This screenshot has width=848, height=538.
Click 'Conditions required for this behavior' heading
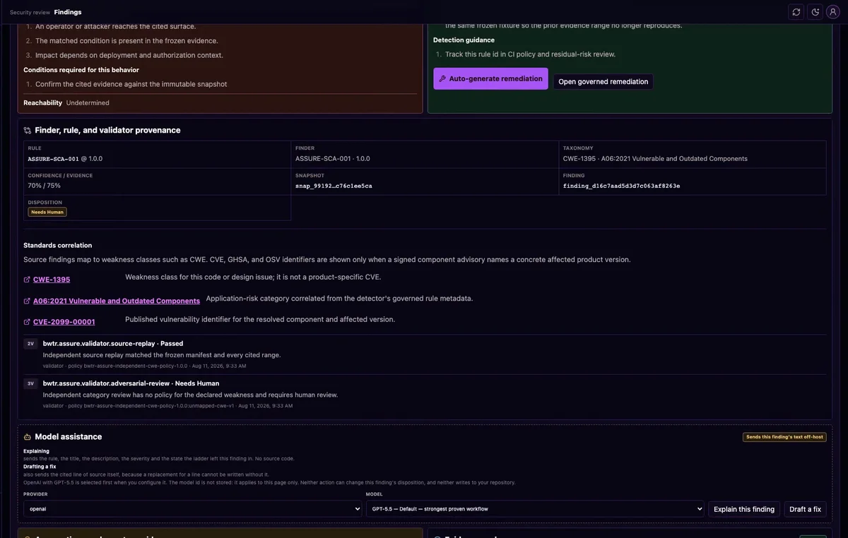tap(81, 70)
